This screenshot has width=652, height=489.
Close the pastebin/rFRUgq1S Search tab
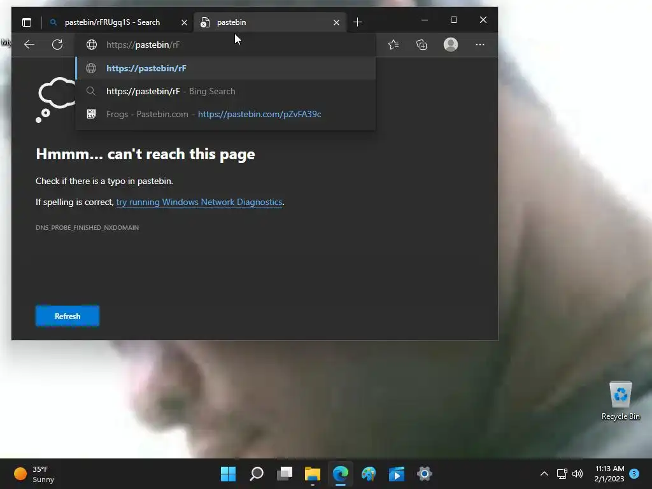(184, 22)
